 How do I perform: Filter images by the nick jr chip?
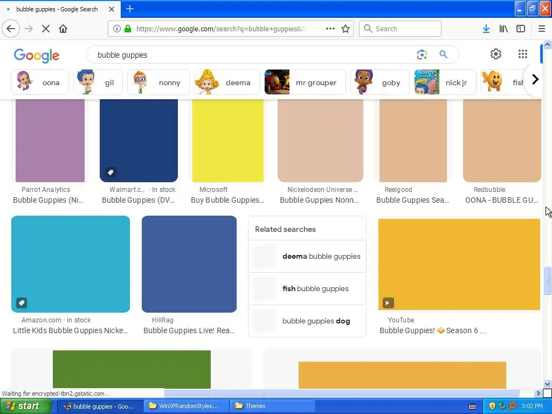445,82
